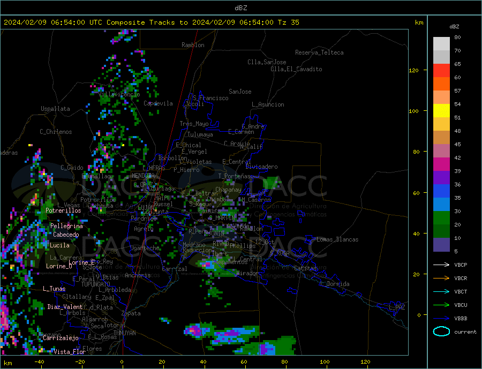This screenshot has height=369, width=482.
Task: Click the Zapata label
Action: click(x=131, y=314)
